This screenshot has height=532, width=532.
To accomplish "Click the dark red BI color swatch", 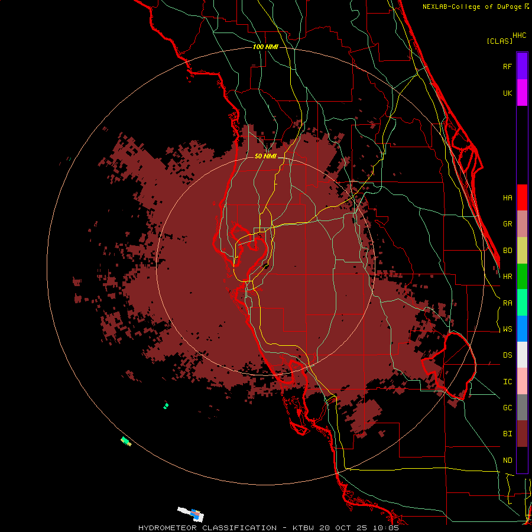I will pos(522,434).
